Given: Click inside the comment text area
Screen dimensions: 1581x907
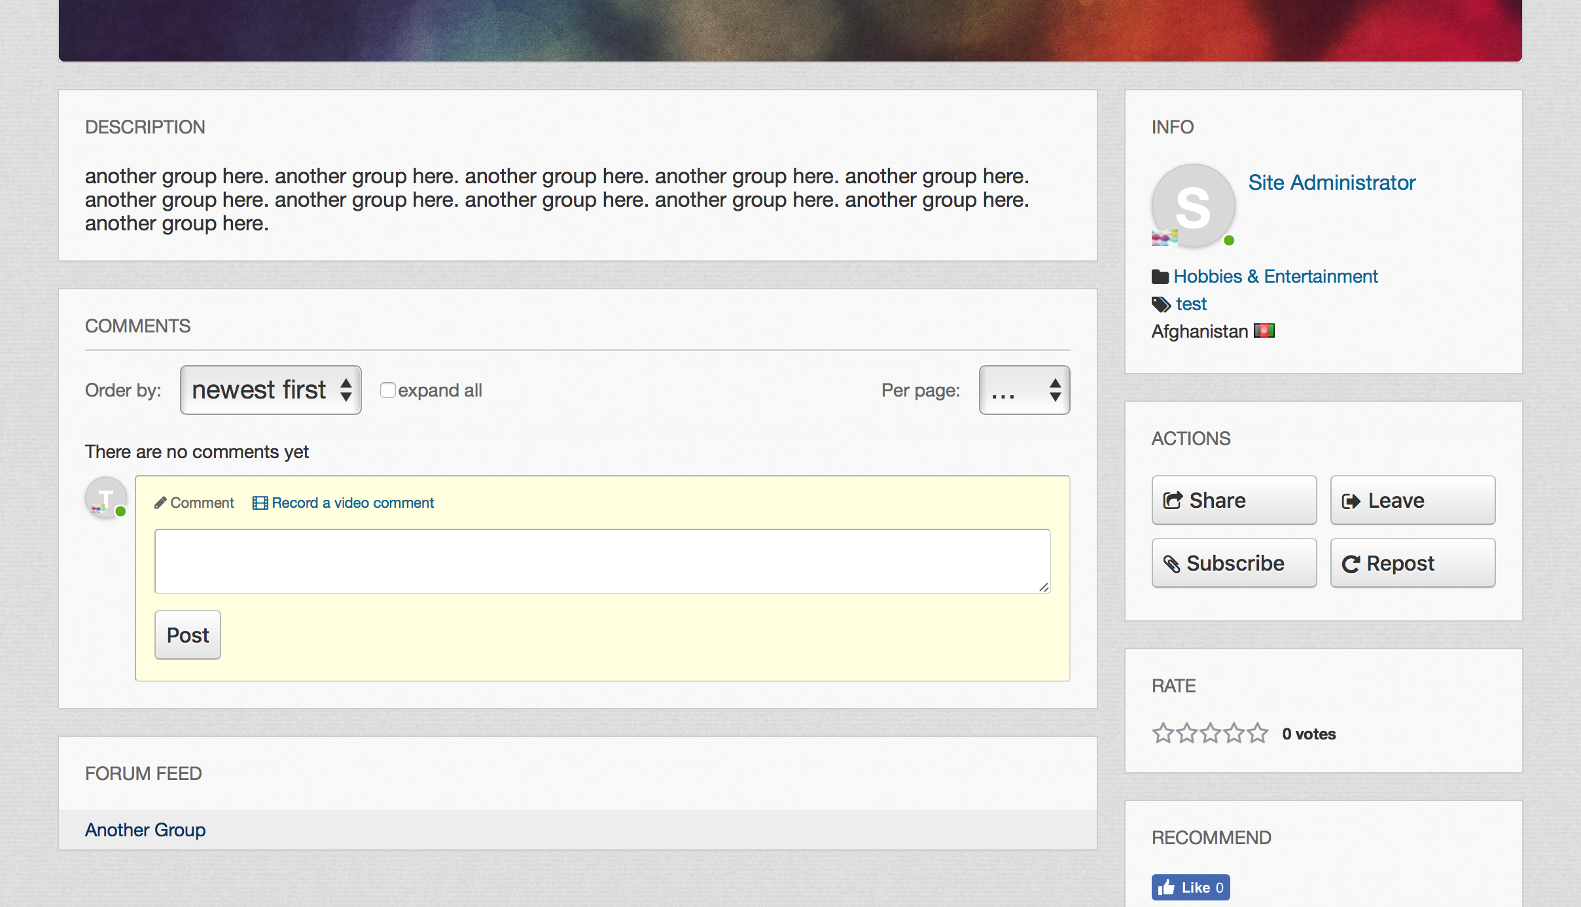Looking at the screenshot, I should point(602,561).
